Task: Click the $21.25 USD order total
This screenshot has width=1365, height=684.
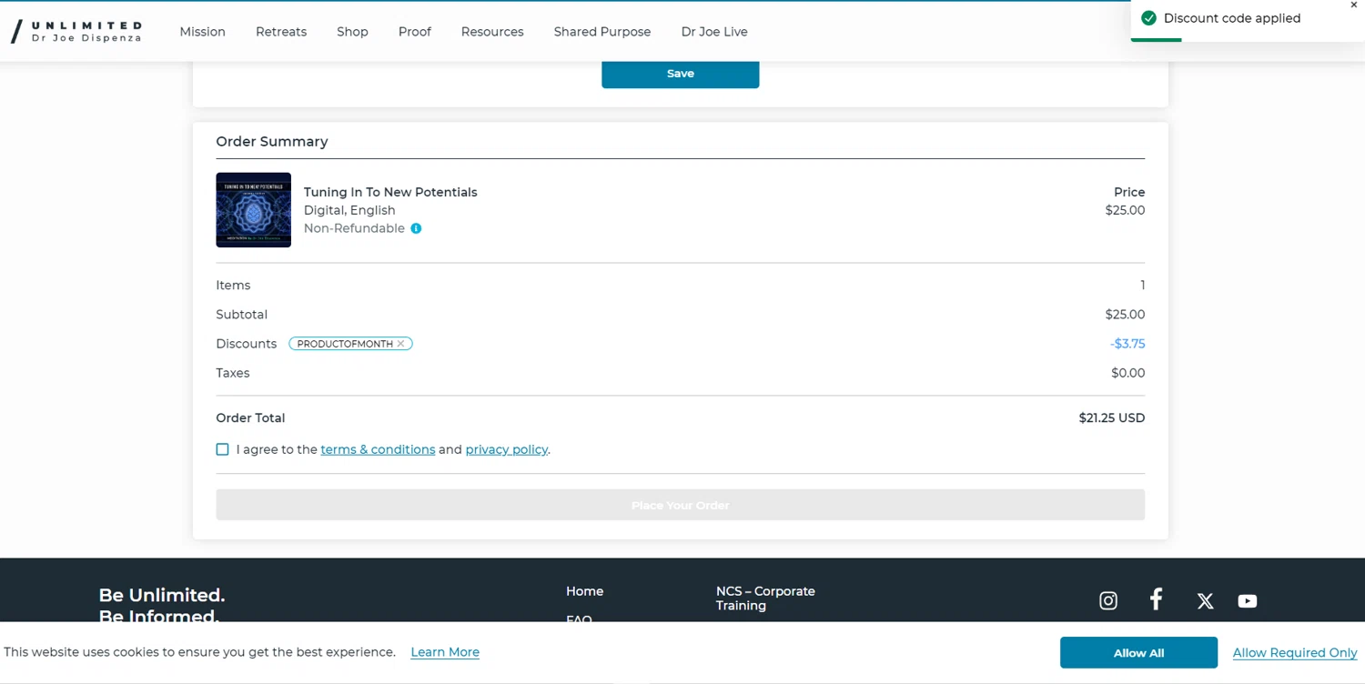Action: coord(1112,418)
